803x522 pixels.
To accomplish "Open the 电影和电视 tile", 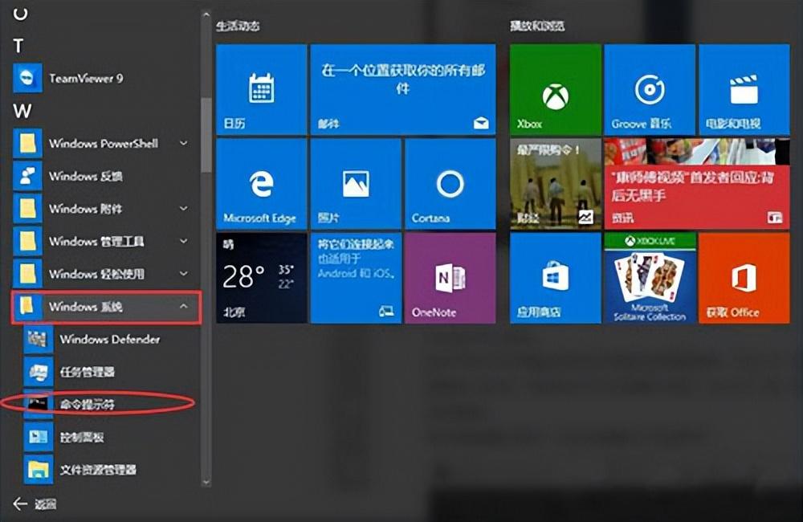I will [x=744, y=89].
